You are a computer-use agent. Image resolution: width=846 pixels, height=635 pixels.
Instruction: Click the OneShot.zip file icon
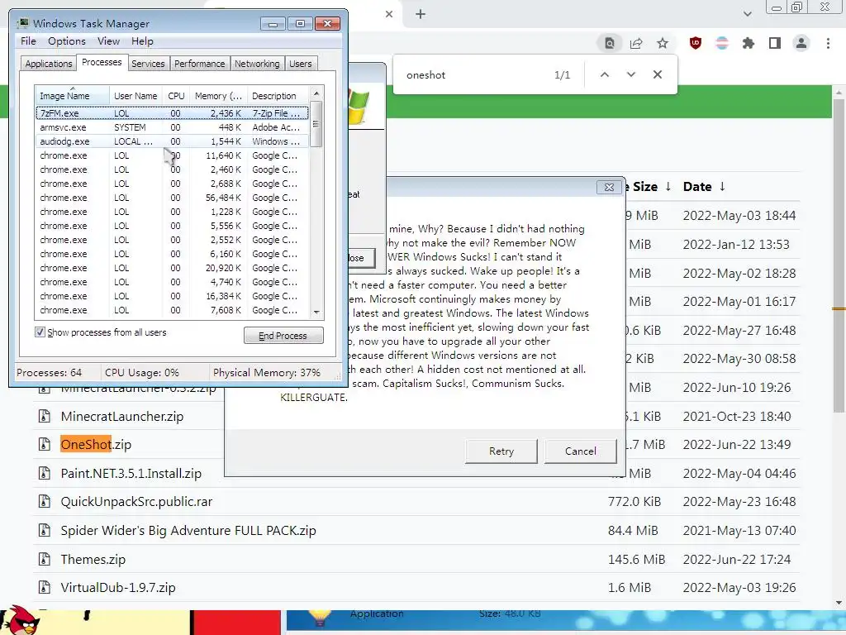tap(45, 444)
